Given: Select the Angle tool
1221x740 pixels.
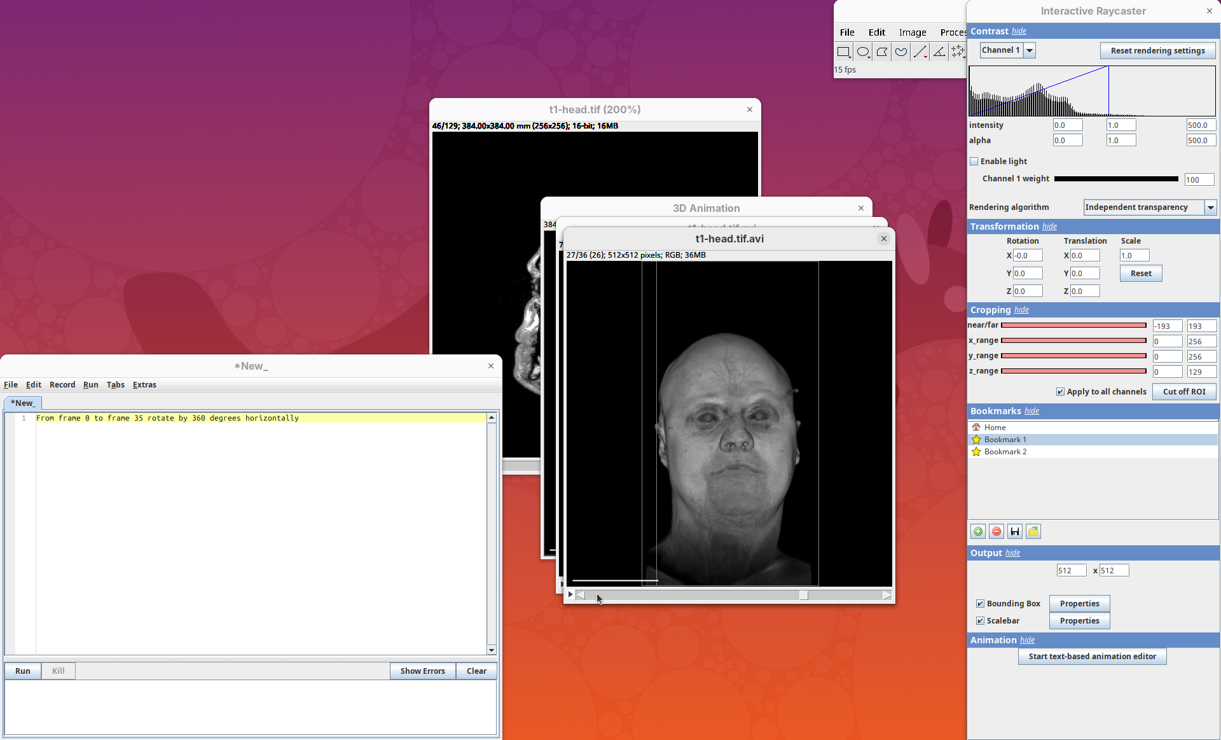Looking at the screenshot, I should (x=939, y=52).
